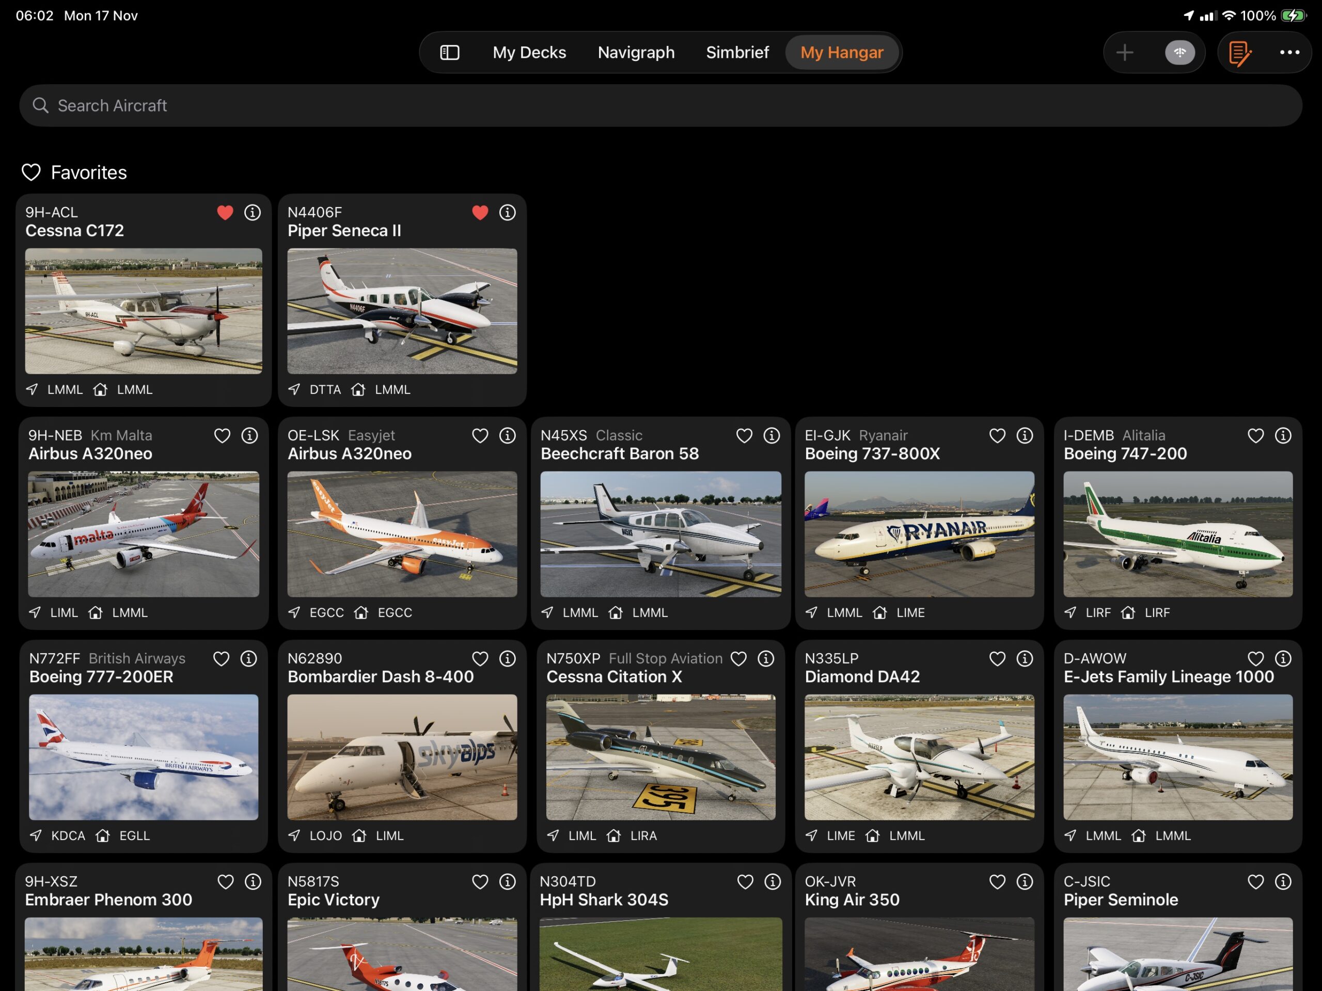This screenshot has width=1322, height=991.
Task: Click the Search Aircraft field
Action: [660, 106]
